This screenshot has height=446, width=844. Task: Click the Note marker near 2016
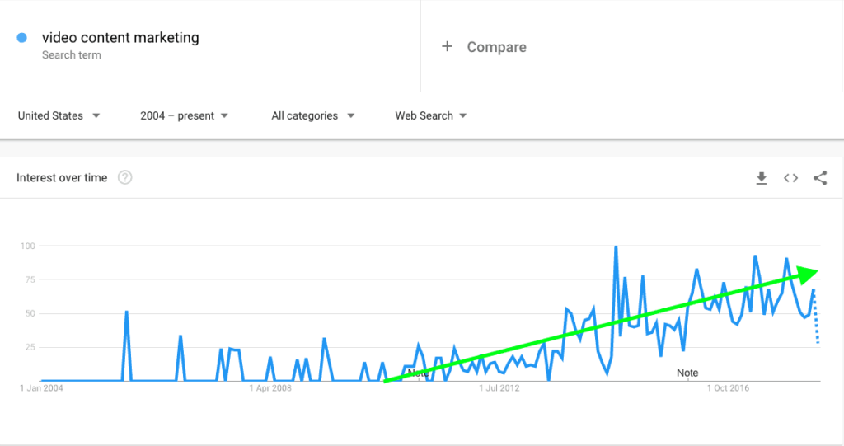point(687,373)
